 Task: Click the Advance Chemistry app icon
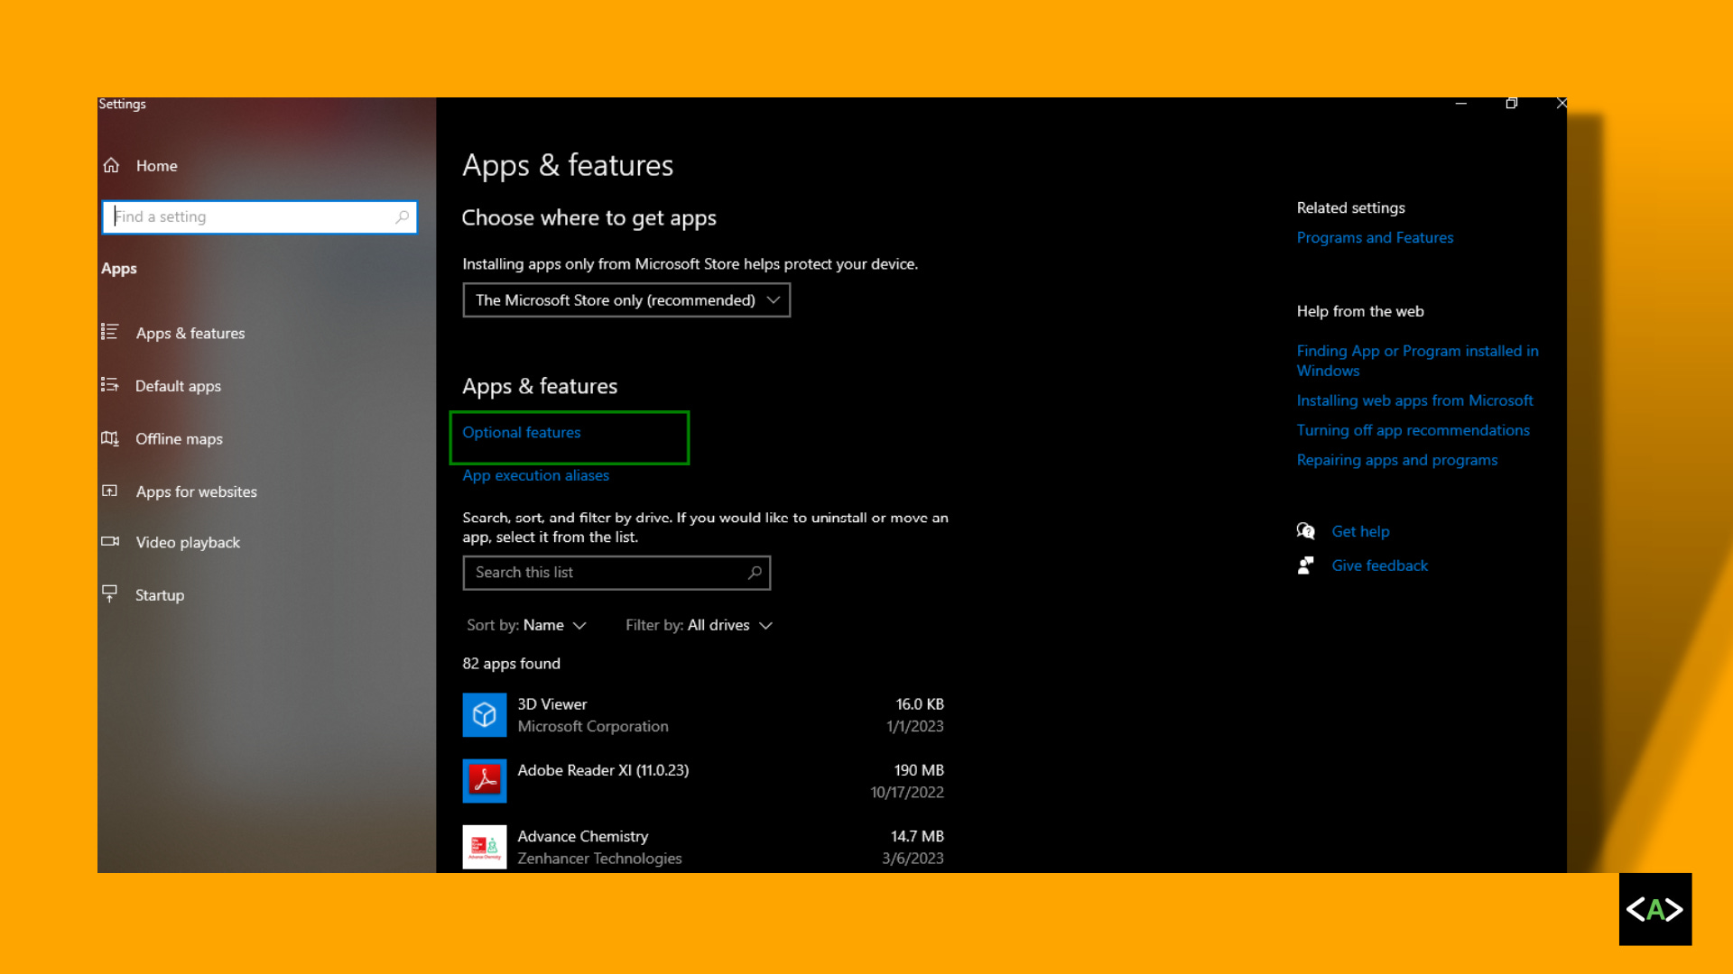coord(485,847)
